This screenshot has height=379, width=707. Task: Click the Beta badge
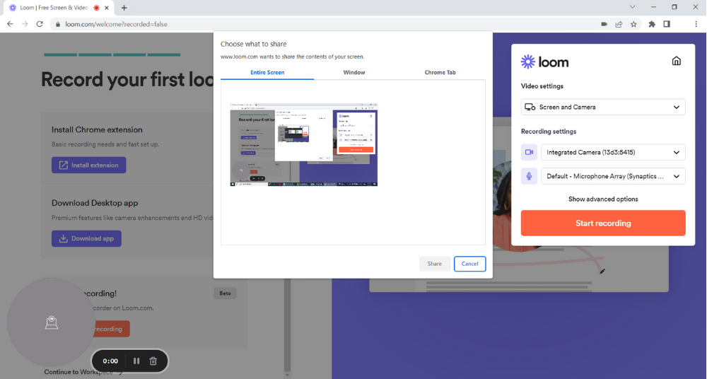[x=225, y=293]
